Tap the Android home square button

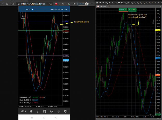(x=44, y=117)
